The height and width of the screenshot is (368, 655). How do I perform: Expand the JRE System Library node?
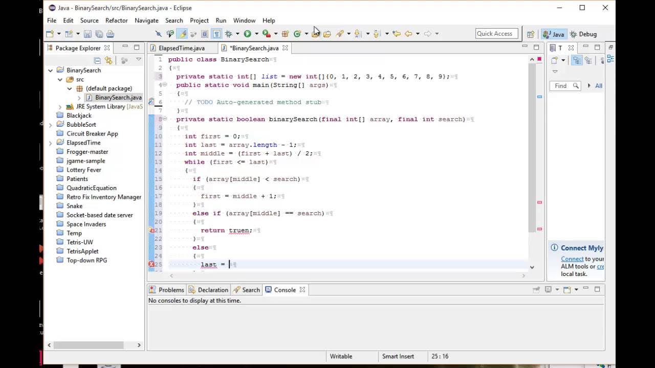[60, 107]
